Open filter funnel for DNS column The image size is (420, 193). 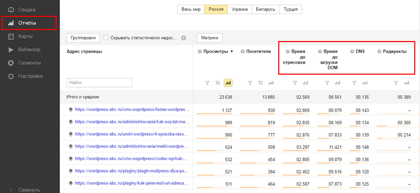(x=354, y=83)
